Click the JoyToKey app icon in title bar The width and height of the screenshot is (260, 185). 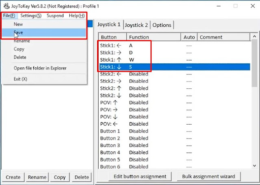click(x=6, y=6)
